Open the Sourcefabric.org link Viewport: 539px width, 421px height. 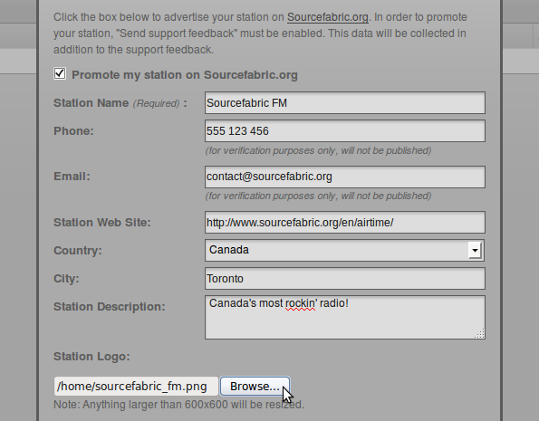(x=328, y=17)
